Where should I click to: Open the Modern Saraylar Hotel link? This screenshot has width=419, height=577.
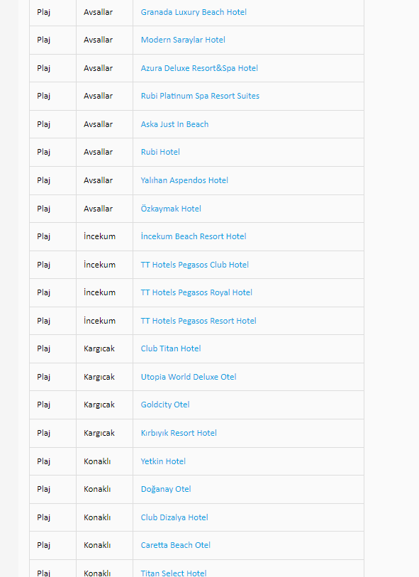tap(183, 40)
